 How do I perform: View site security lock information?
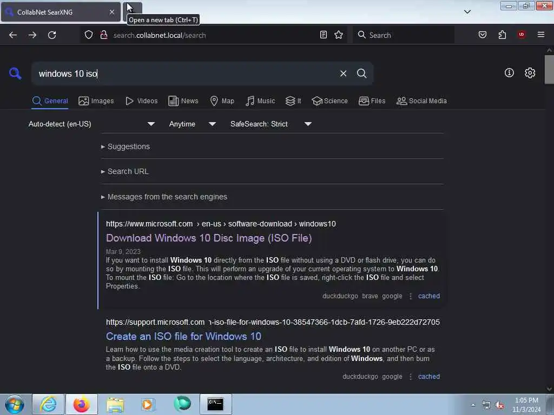(104, 35)
